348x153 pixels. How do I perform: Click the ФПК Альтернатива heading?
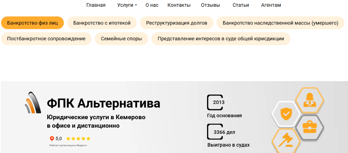coord(103,103)
